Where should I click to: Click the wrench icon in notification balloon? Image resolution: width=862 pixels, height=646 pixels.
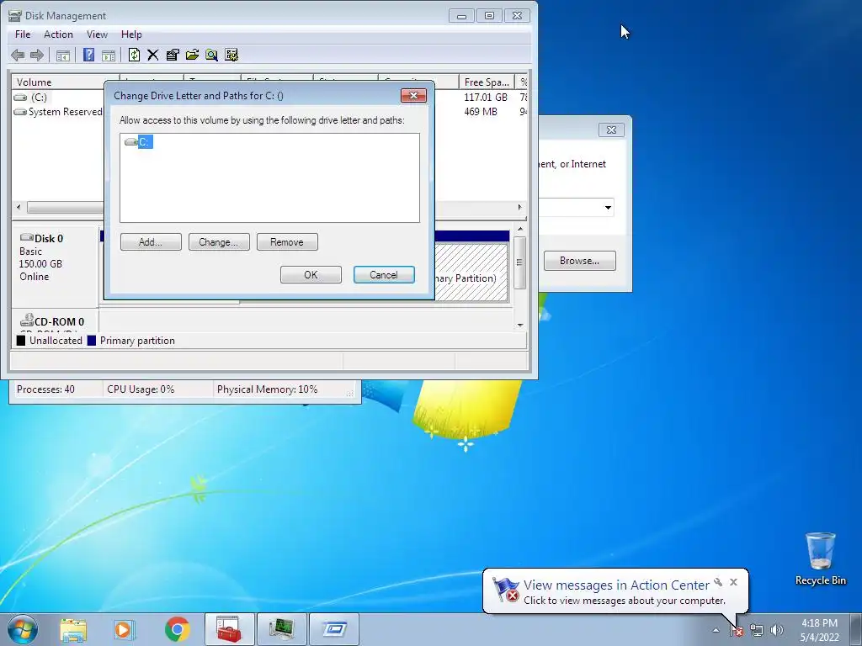point(718,582)
